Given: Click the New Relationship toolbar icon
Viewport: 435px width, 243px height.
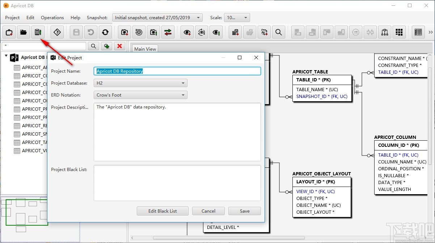Looking at the screenshot, I should click(x=264, y=32).
